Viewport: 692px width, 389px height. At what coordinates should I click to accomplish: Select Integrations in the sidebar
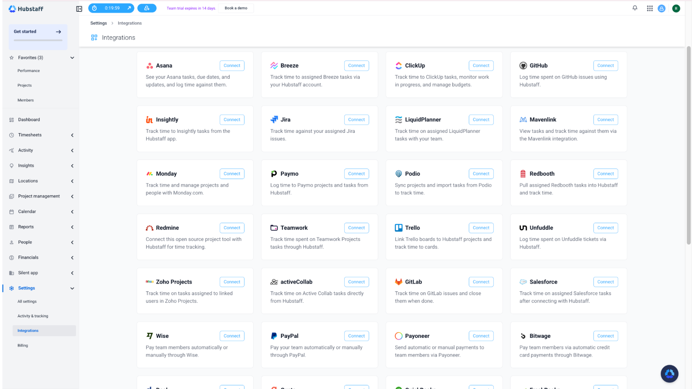[44, 331]
